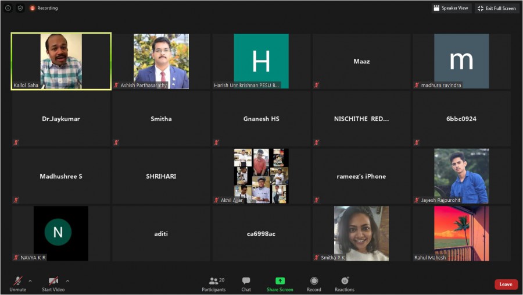Click the green encryption shield icon
The width and height of the screenshot is (523, 295).
(20, 8)
